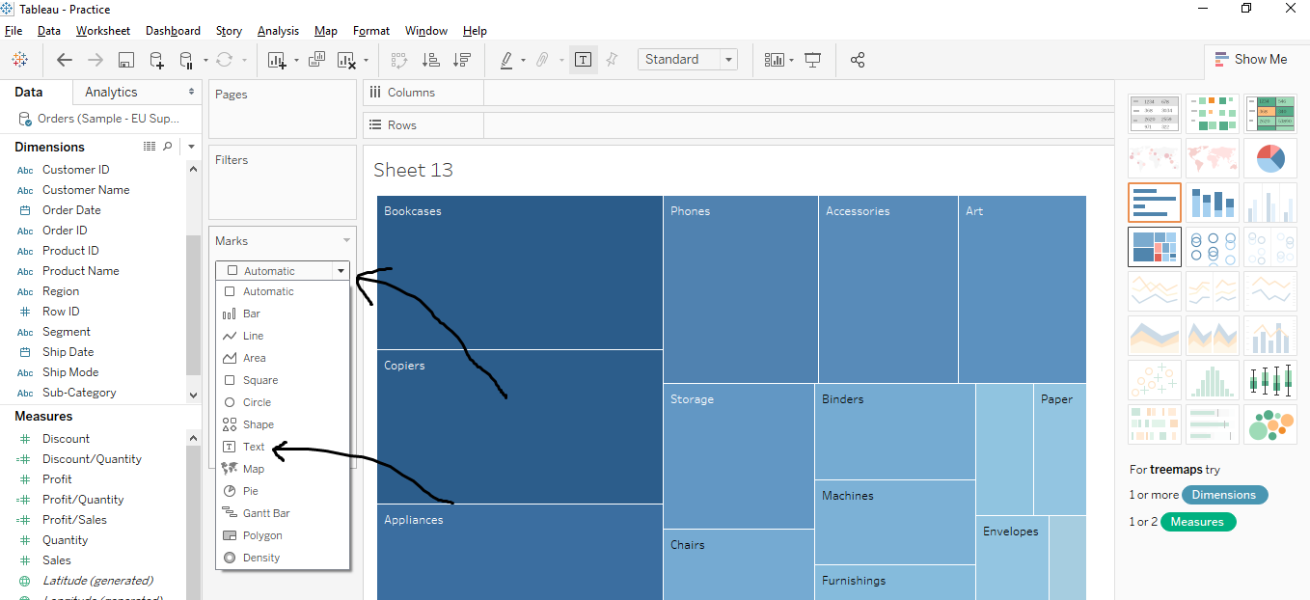Activate Presentation Mode from the toolbar
This screenshot has width=1310, height=600.
(x=813, y=59)
